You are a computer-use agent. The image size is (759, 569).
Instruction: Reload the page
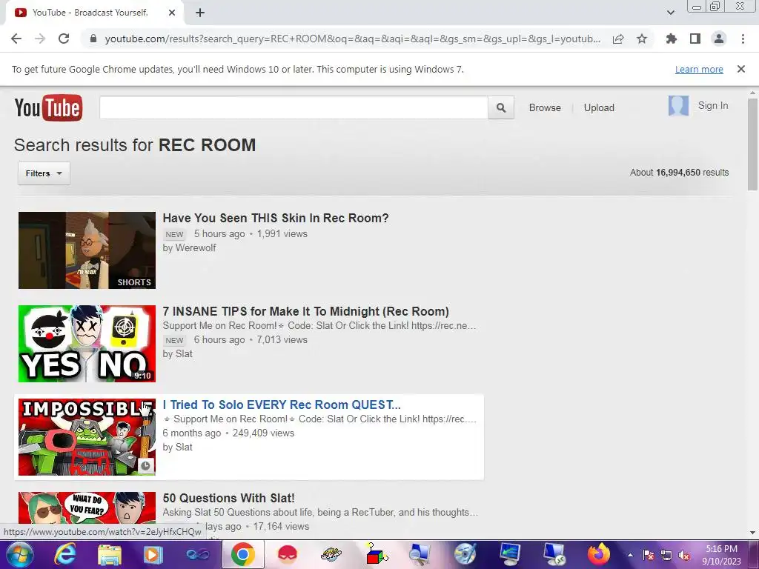64,39
